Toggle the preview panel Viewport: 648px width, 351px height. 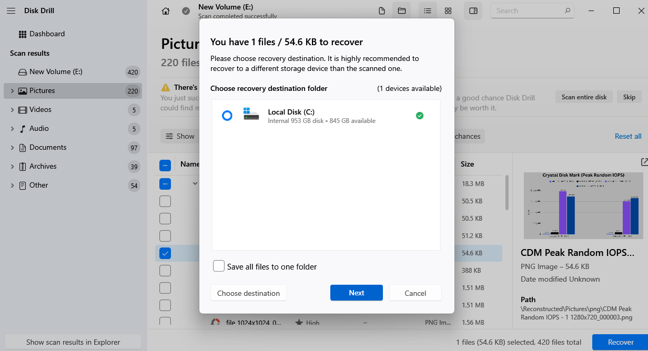473,10
